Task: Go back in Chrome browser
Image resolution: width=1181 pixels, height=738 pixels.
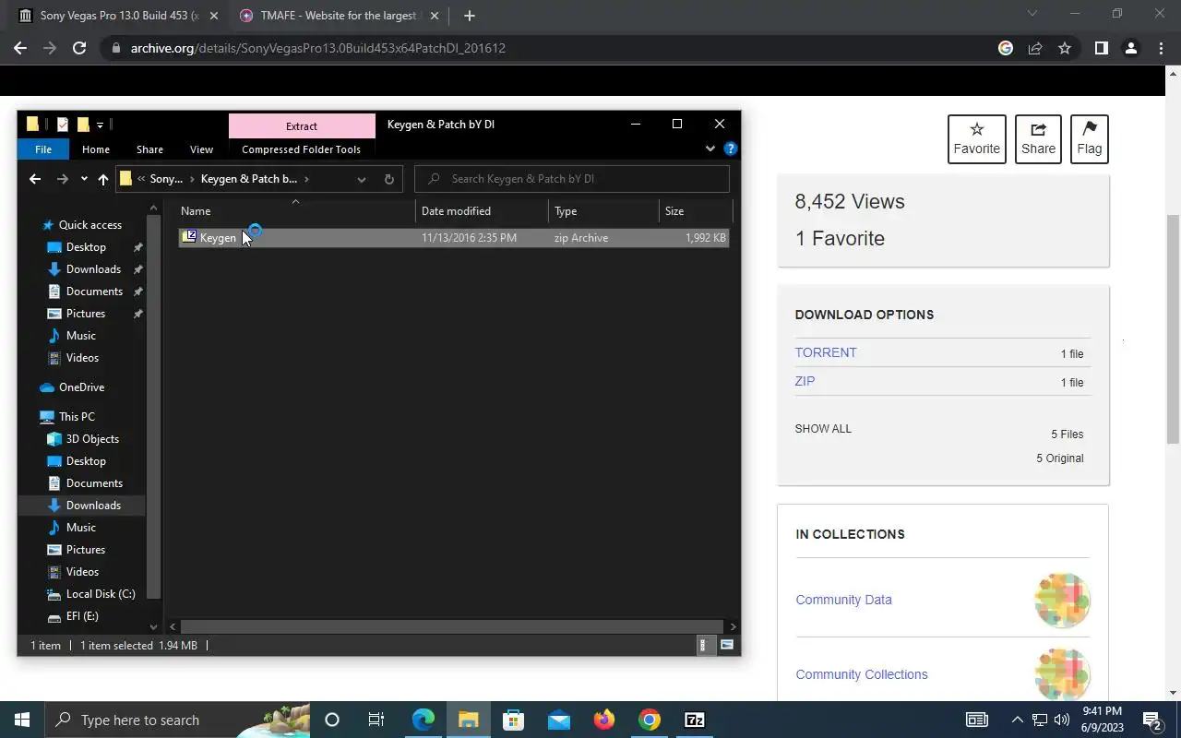Action: 20,48
